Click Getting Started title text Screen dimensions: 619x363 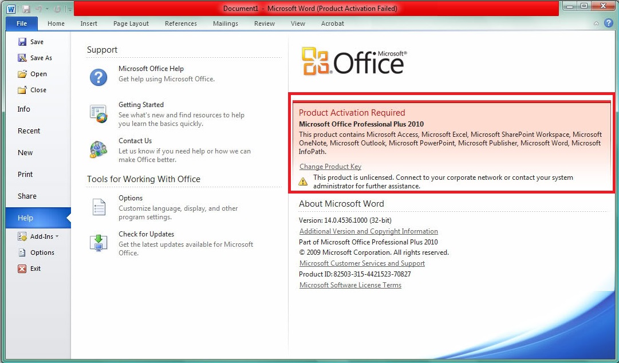[x=141, y=105]
